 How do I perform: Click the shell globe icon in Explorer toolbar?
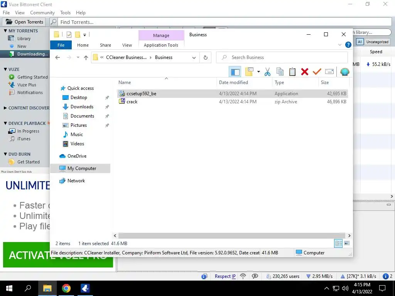(344, 72)
